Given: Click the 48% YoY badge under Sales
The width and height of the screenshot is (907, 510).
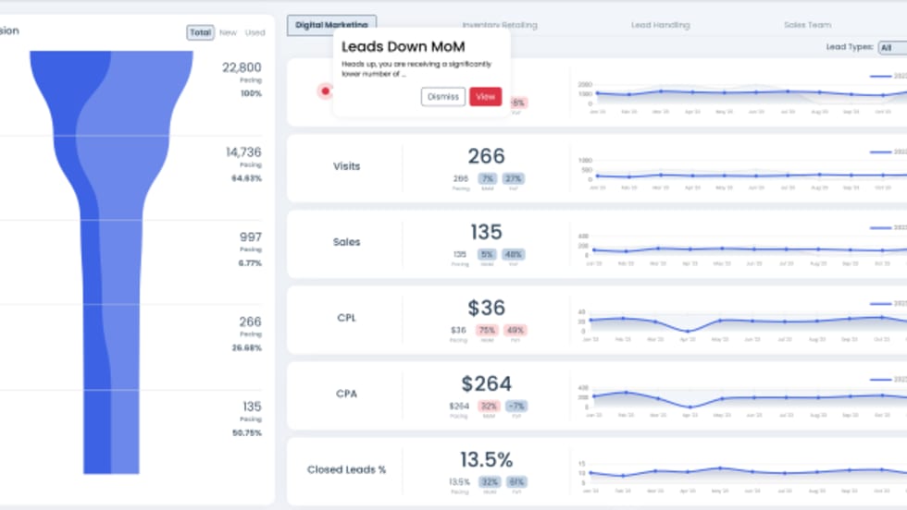Looking at the screenshot, I should click(515, 254).
